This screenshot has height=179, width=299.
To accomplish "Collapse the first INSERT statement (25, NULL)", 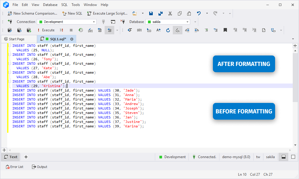I will 10,46.
